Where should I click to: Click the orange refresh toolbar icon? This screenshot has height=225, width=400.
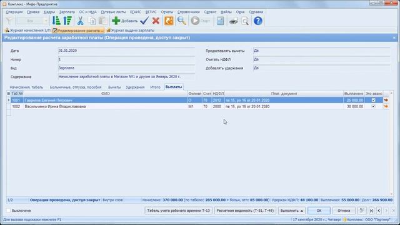point(169,21)
